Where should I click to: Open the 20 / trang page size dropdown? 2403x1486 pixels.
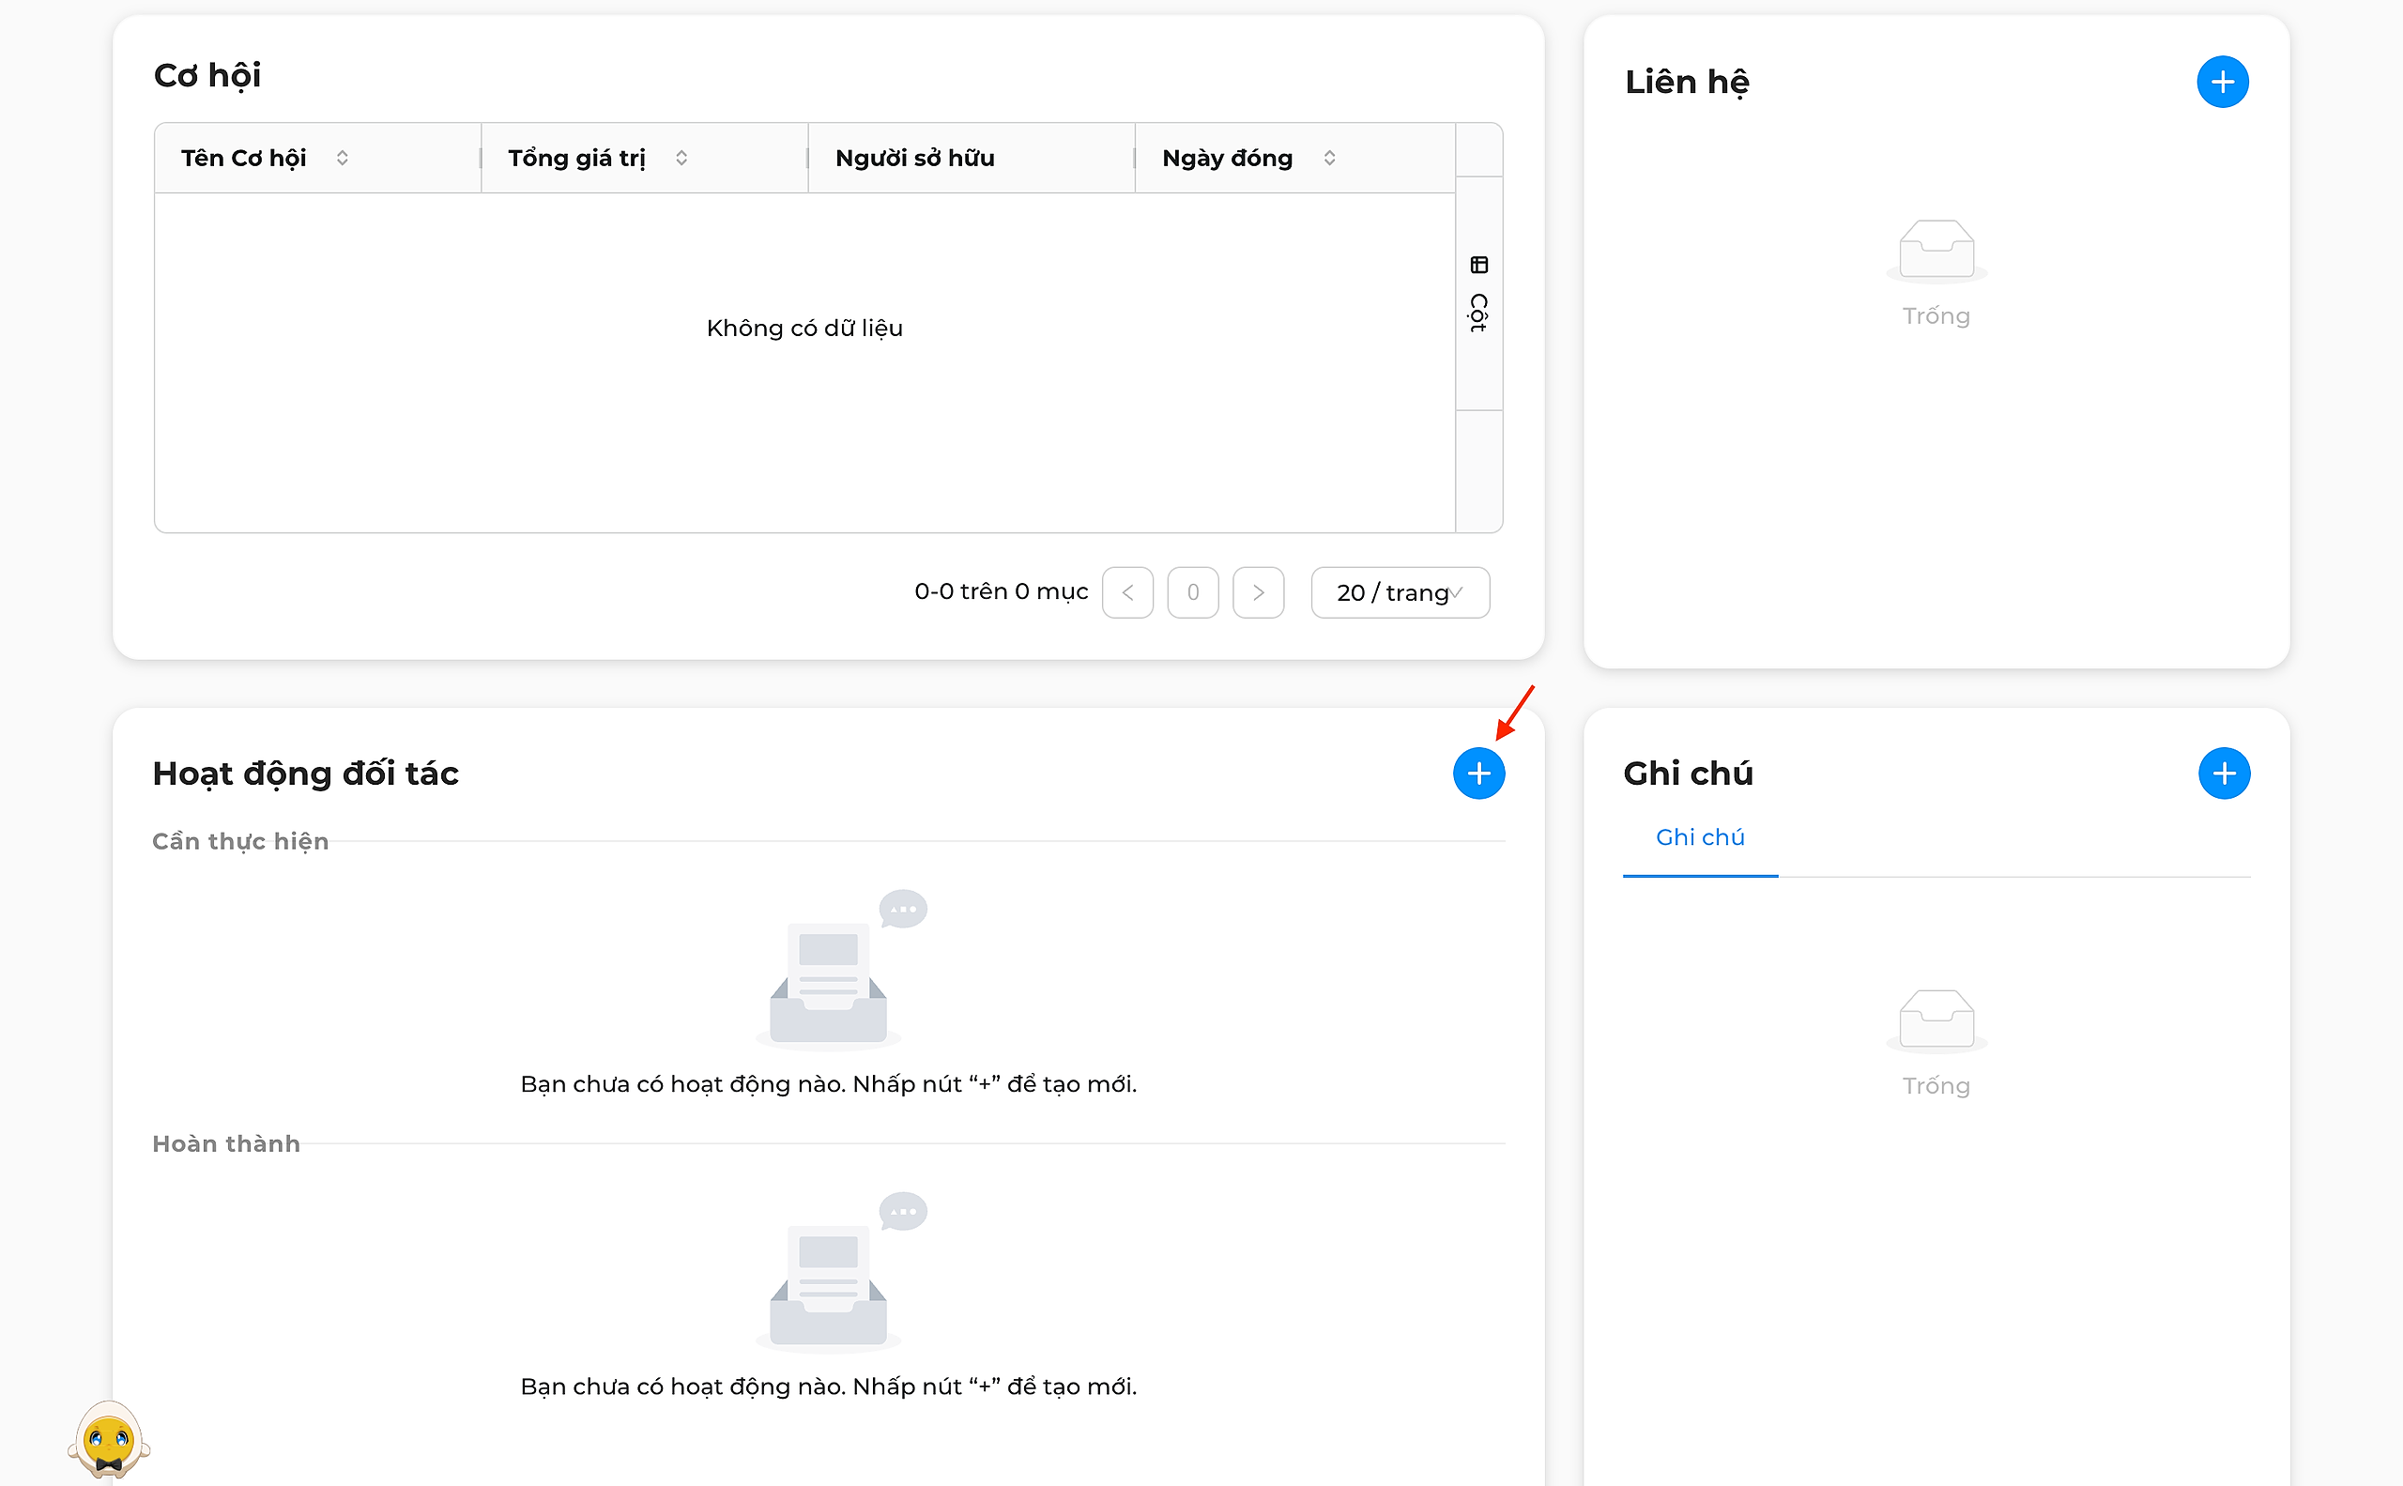pyautogui.click(x=1400, y=592)
